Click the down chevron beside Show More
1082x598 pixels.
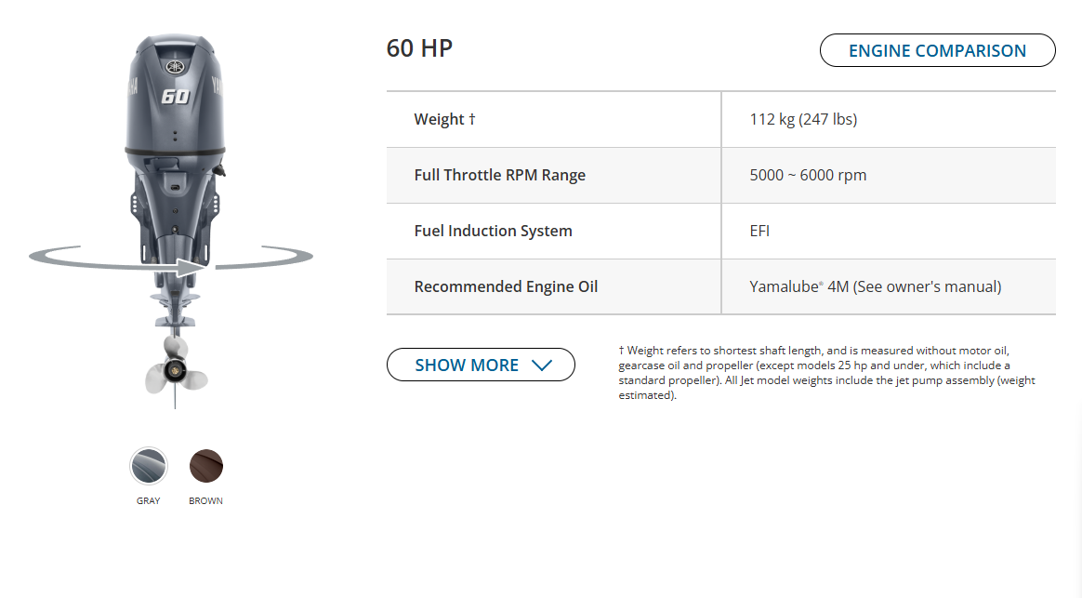click(x=542, y=365)
